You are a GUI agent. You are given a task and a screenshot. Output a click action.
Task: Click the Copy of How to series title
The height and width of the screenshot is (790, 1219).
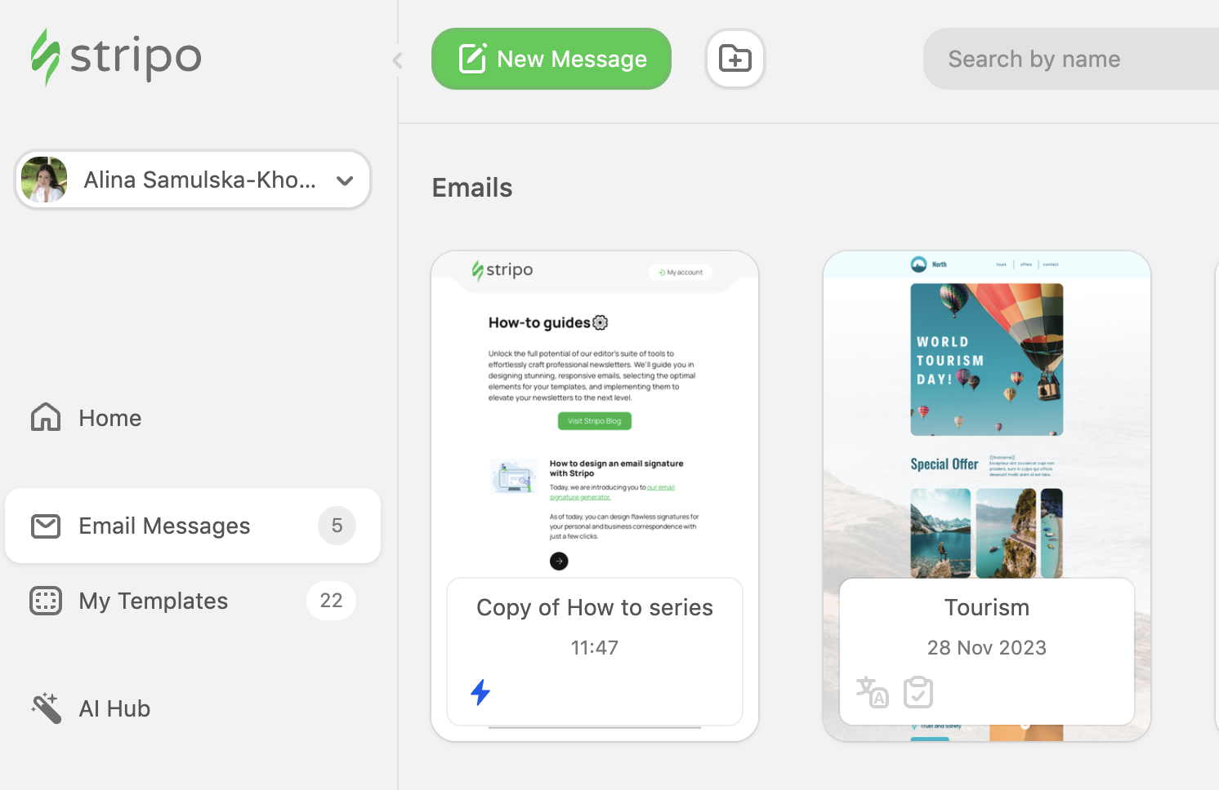[595, 608]
